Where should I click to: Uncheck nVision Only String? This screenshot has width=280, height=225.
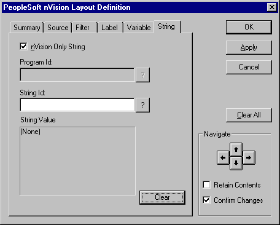click(x=23, y=47)
